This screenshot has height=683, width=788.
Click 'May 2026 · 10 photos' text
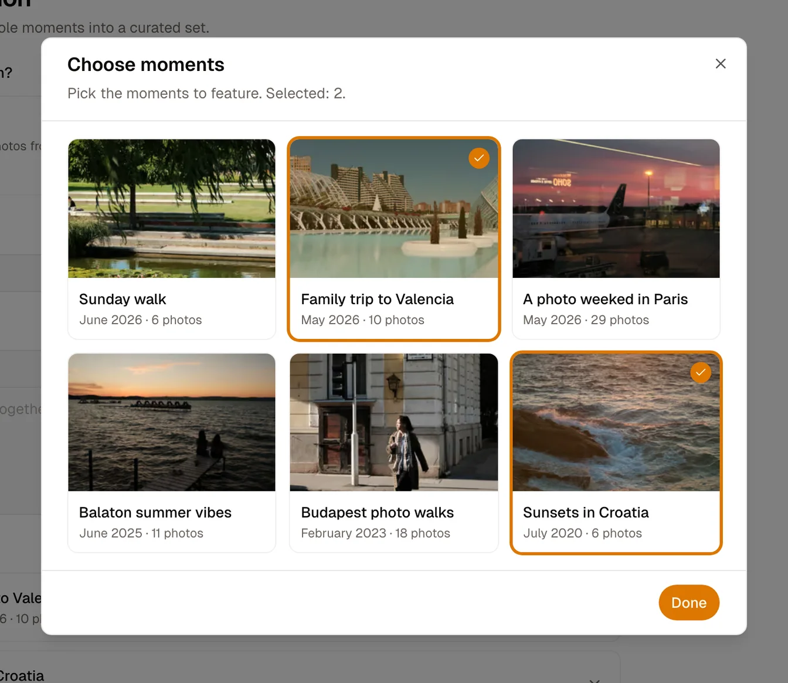click(362, 320)
